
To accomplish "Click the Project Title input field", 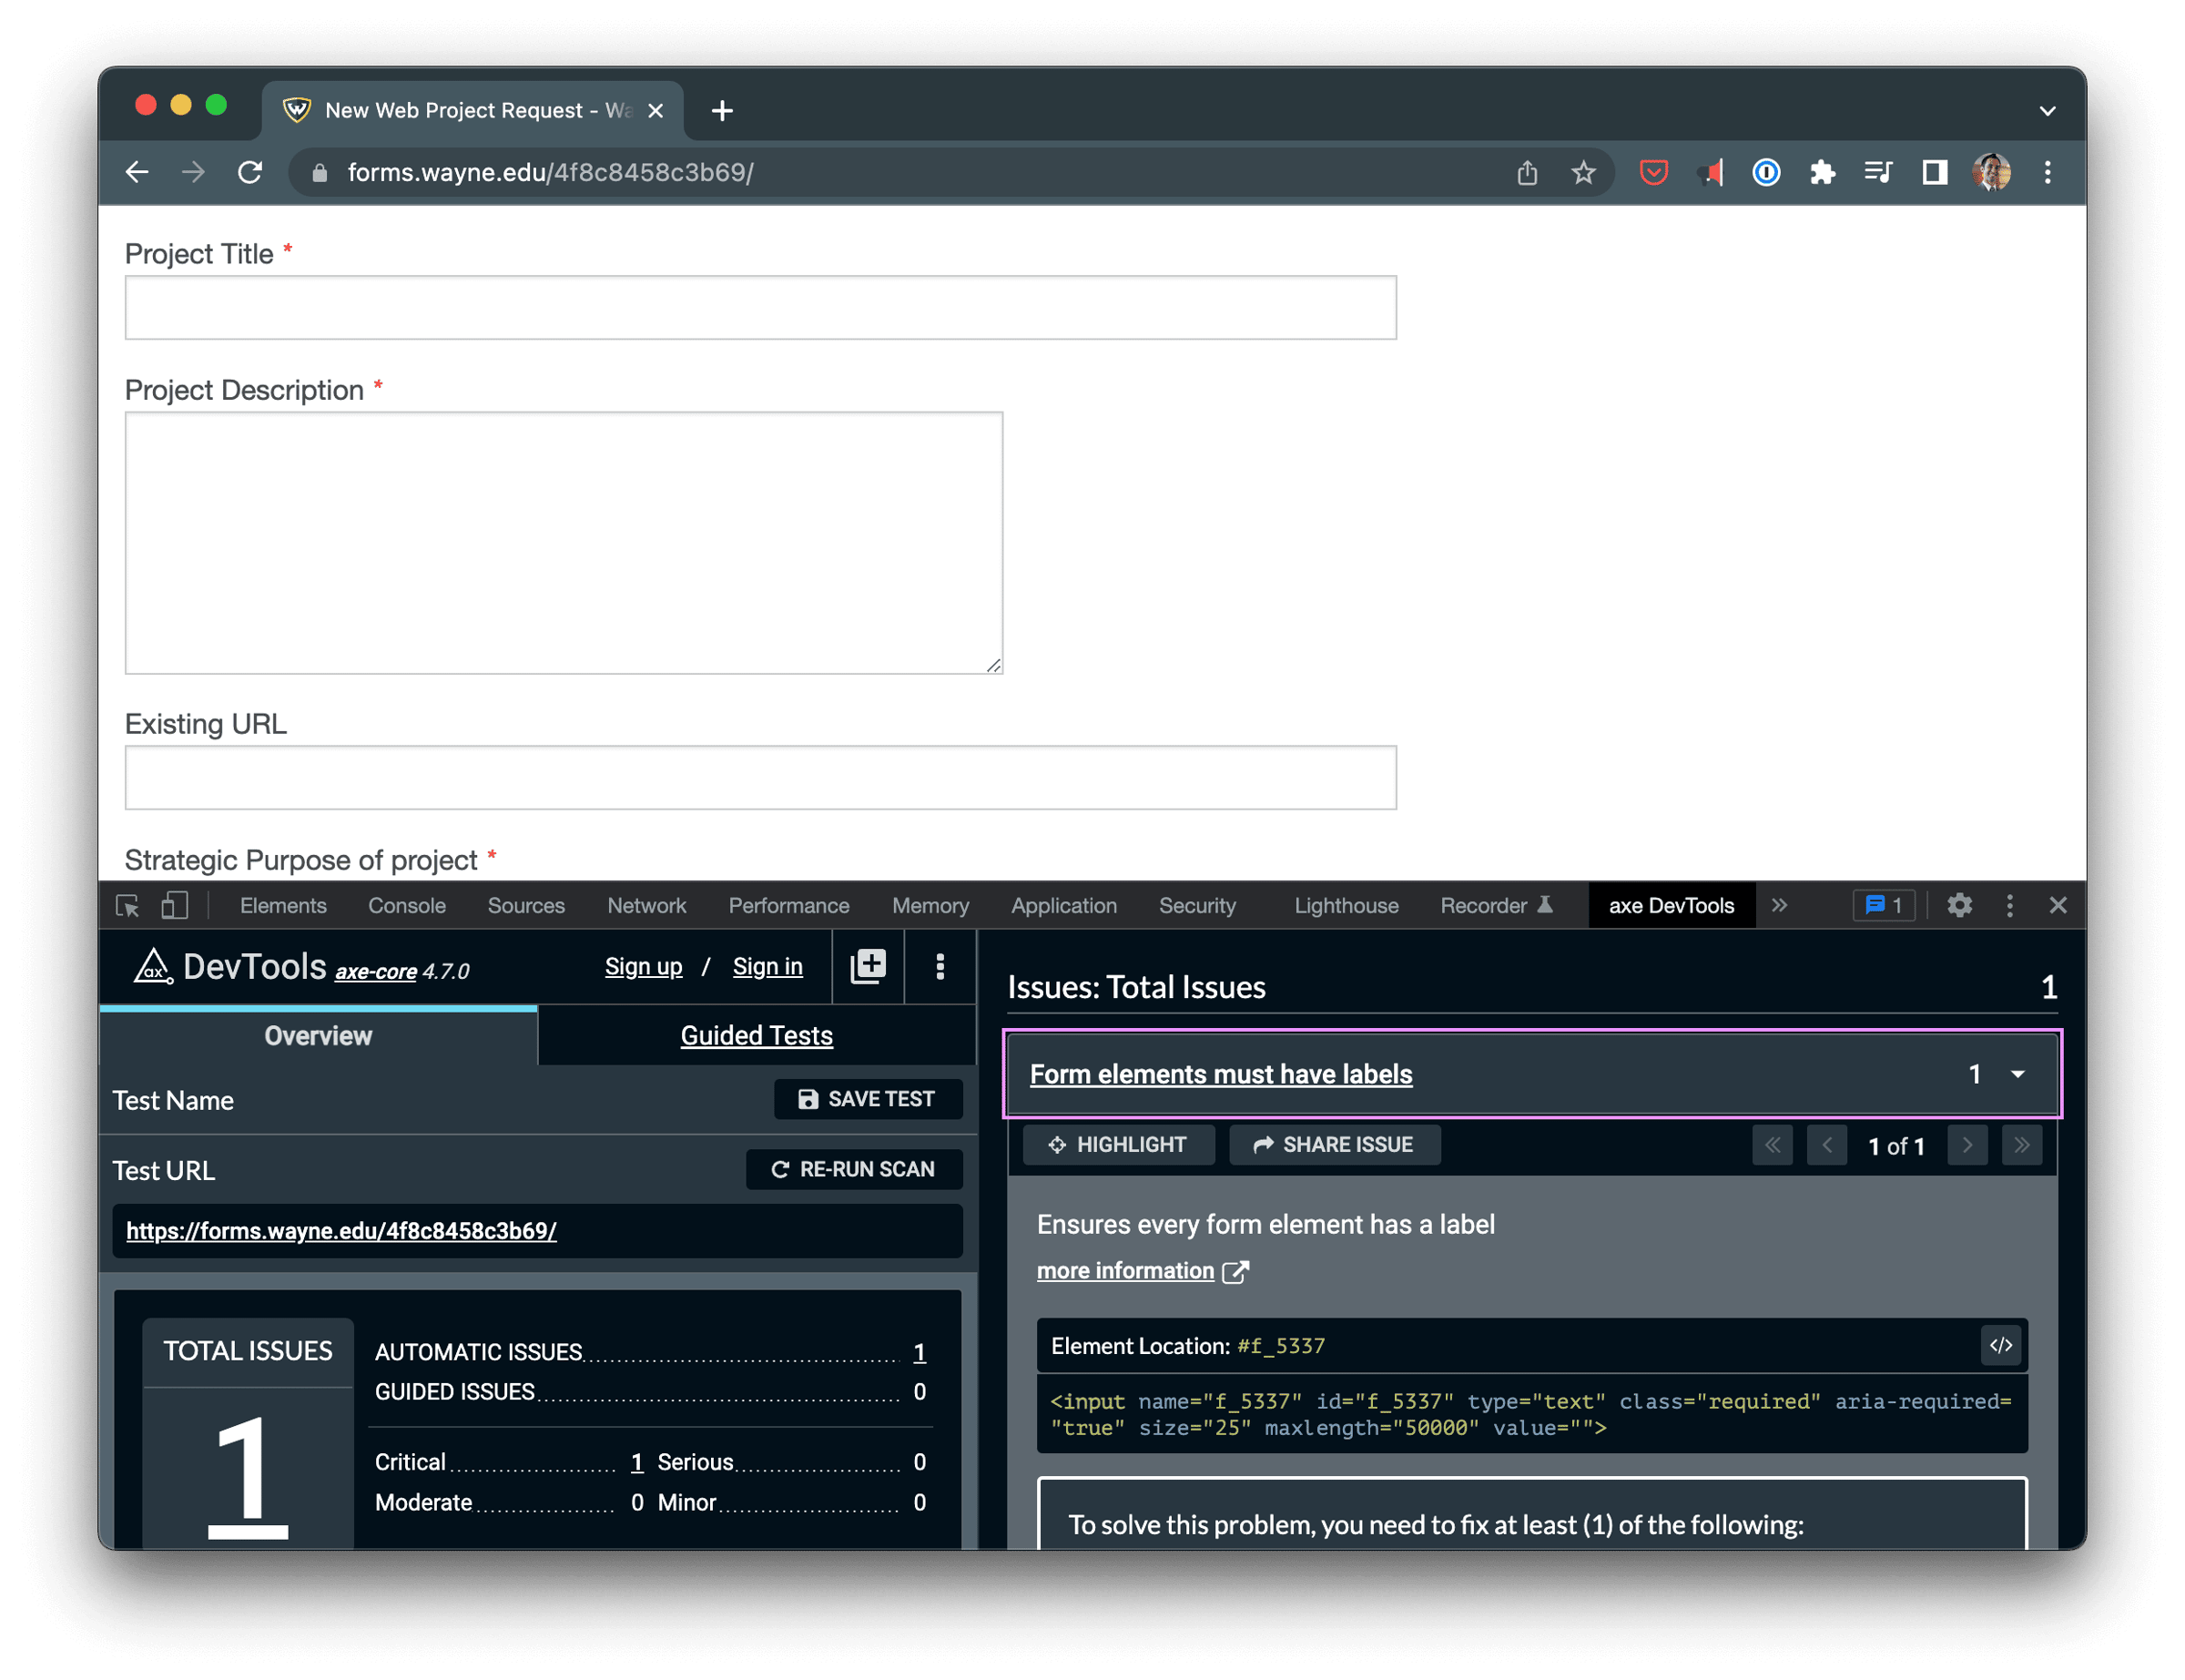I will click(x=759, y=307).
